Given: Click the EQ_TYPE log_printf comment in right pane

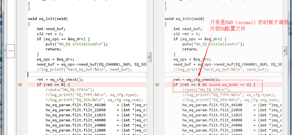Looking at the screenshot, I should [x=229, y=95].
